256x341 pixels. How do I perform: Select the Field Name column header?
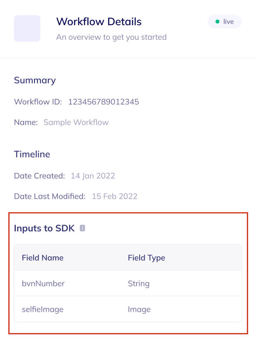42,258
